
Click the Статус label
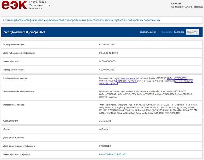pyautogui.click(x=7, y=129)
